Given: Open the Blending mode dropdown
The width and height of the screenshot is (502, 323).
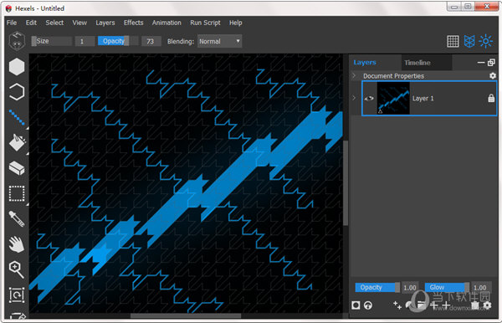Looking at the screenshot, I should coord(219,41).
